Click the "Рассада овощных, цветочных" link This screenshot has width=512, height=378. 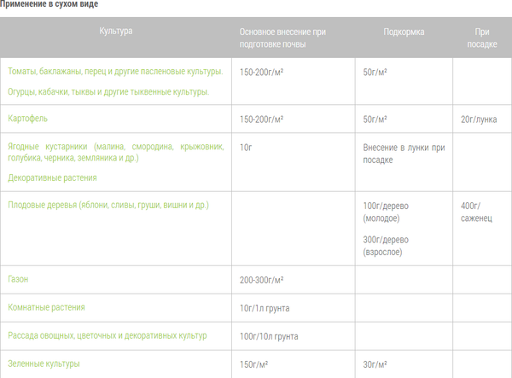[107, 335]
